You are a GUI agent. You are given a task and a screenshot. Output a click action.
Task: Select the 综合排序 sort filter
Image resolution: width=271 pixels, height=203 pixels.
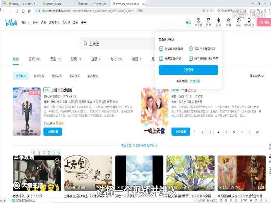(x=21, y=76)
